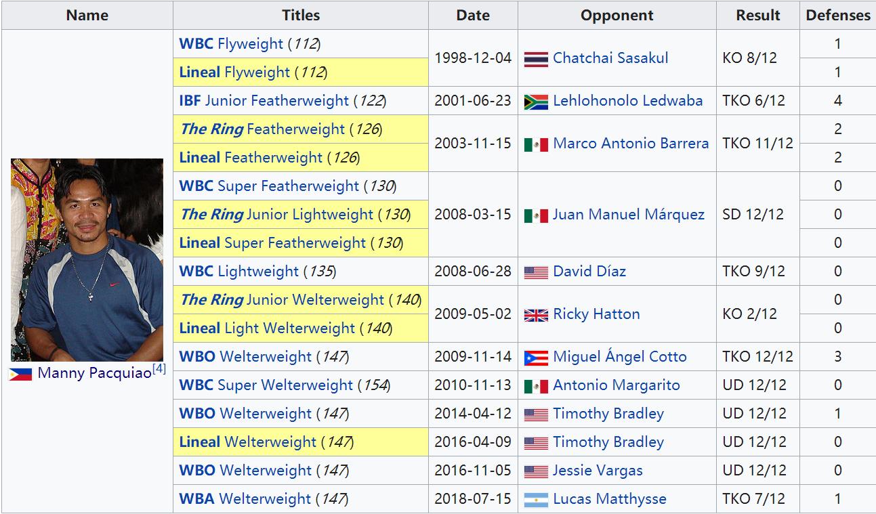Open The Ring link in Junior Welterweight row
The image size is (876, 514).
tap(211, 300)
